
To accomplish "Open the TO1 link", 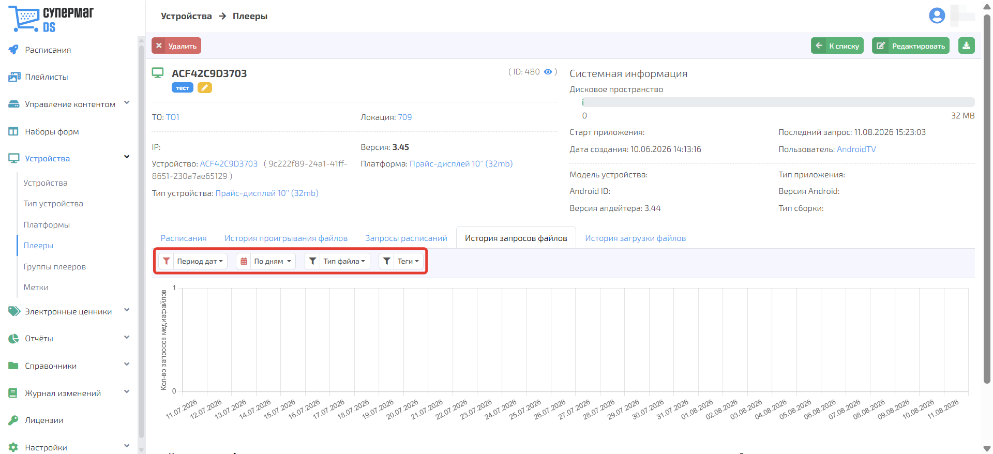I will click(x=173, y=117).
